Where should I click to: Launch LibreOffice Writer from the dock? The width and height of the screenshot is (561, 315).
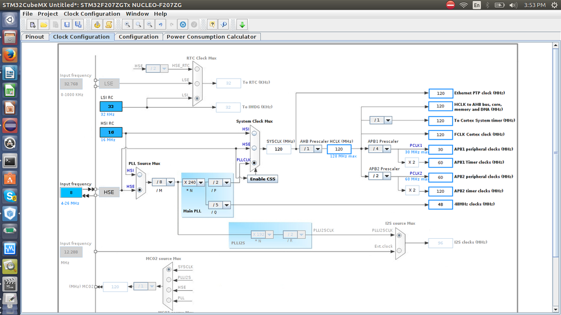[x=10, y=73]
